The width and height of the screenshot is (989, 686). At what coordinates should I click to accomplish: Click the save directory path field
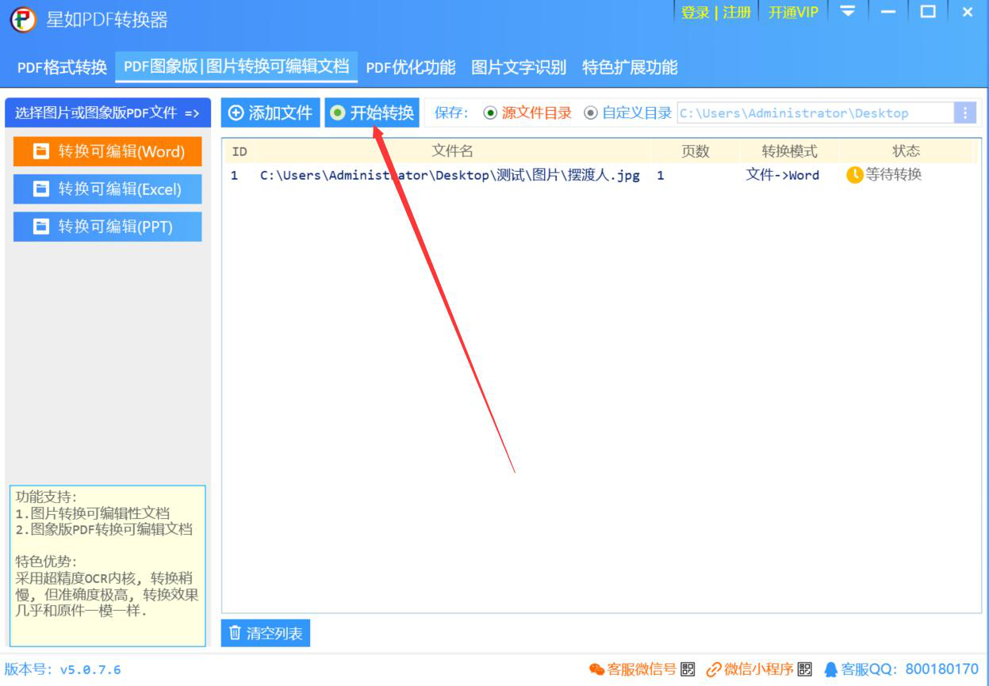[815, 113]
